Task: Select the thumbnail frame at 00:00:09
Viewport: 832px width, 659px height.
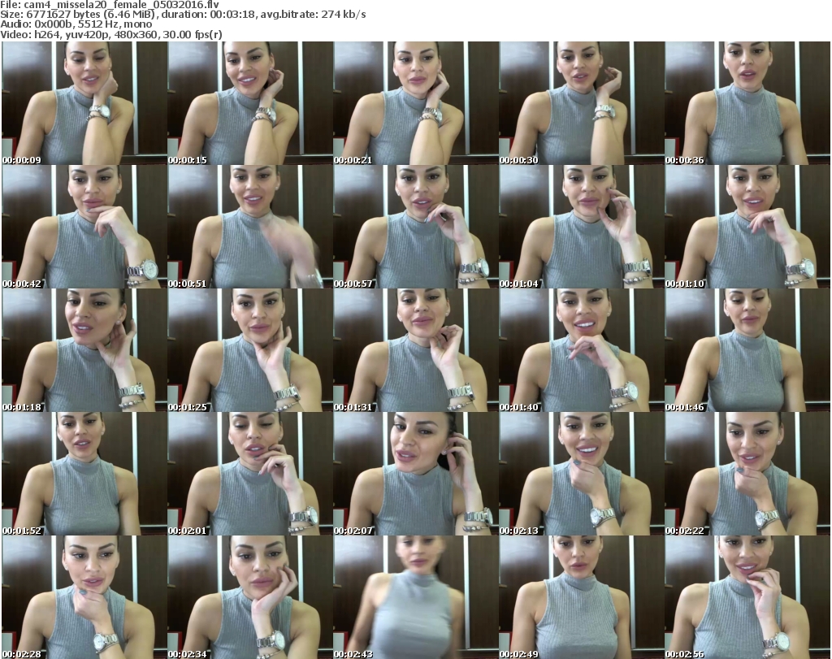Action: pos(84,103)
